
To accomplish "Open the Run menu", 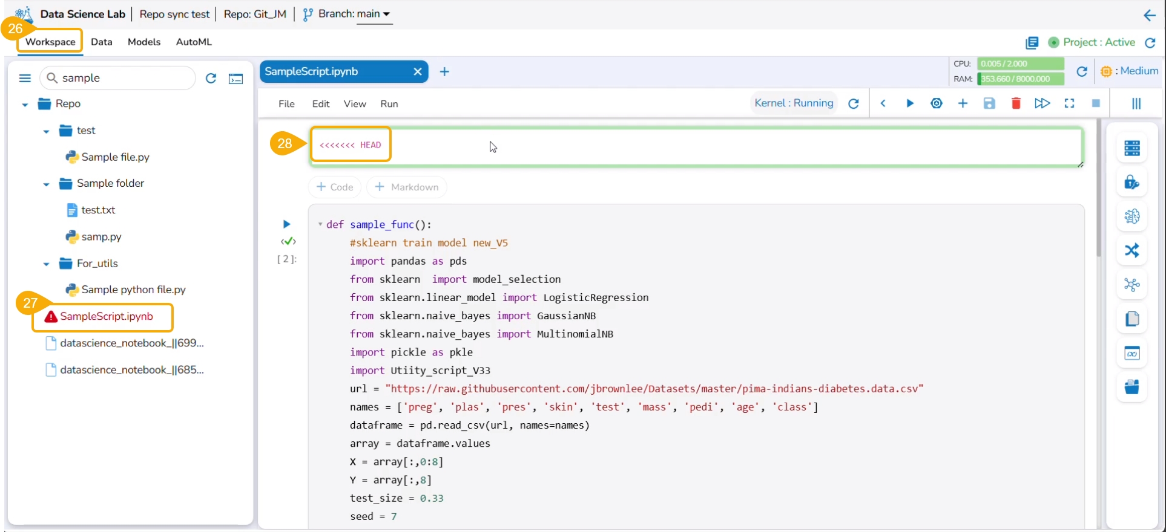I will [389, 104].
